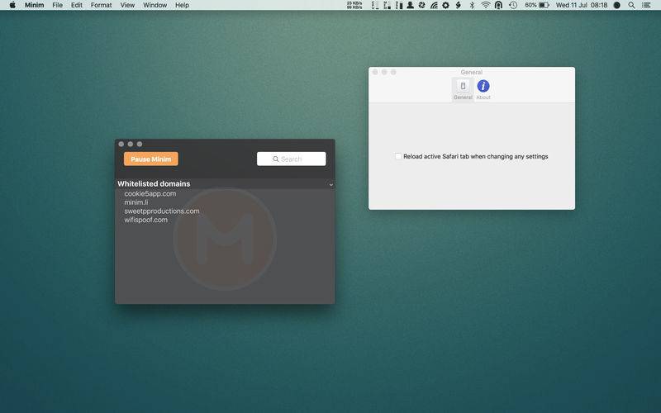Screen dimensions: 661x413
Task: Click the Whitelisted domains header
Action: [x=154, y=183]
